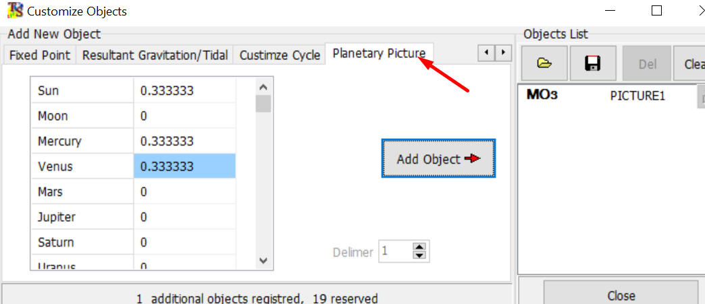Open the Resultant Gravitation/Tidal tab
The height and width of the screenshot is (304, 705).
point(155,55)
